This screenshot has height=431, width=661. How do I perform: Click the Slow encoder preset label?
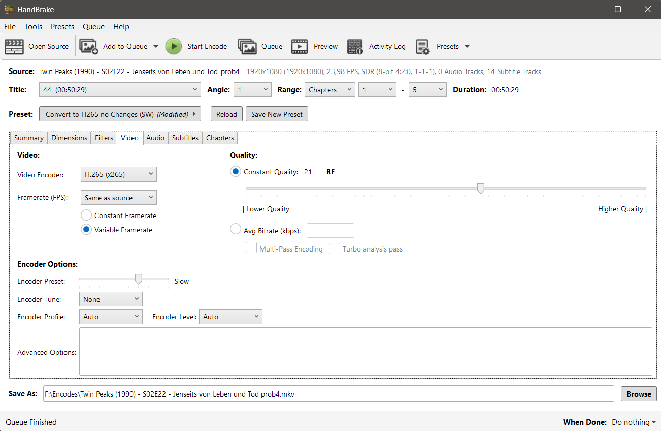click(182, 281)
